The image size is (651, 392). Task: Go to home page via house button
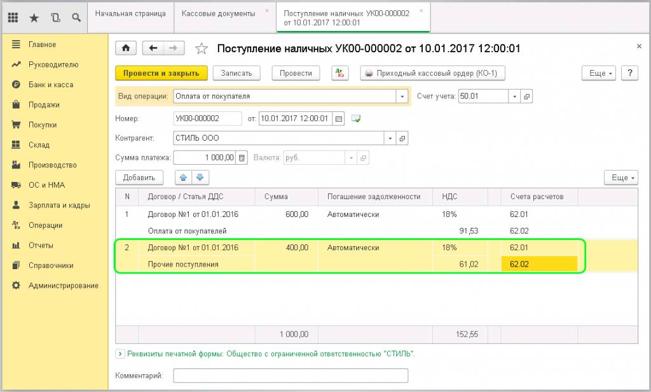pyautogui.click(x=126, y=48)
